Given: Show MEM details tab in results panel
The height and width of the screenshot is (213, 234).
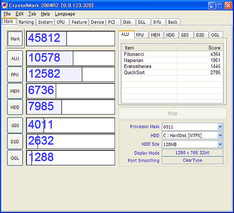Looking at the screenshot, I should 156,35.
